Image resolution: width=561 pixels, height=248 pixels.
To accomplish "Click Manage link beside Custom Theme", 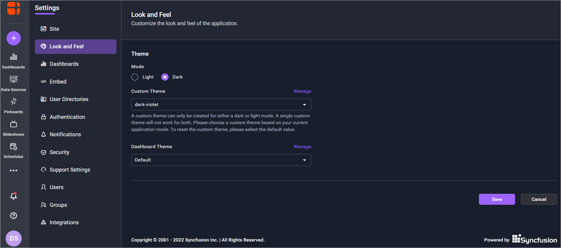I will 302,91.
